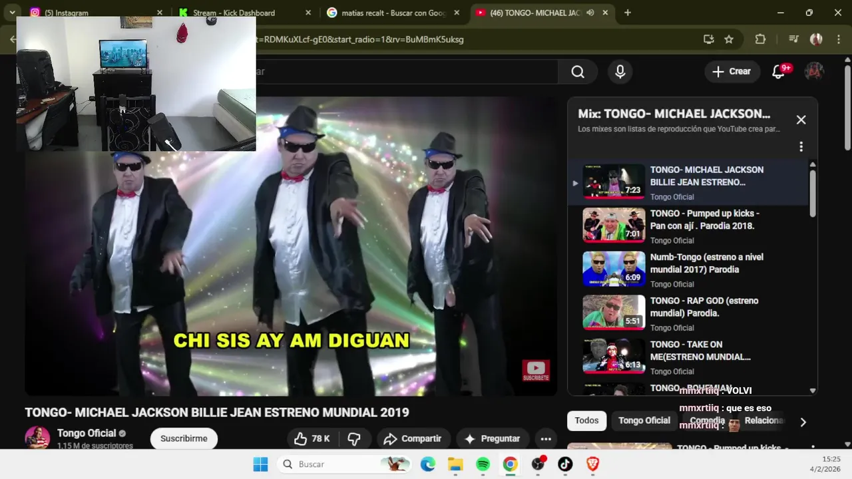Open Tongo Oficial channel avatar

coord(37,438)
